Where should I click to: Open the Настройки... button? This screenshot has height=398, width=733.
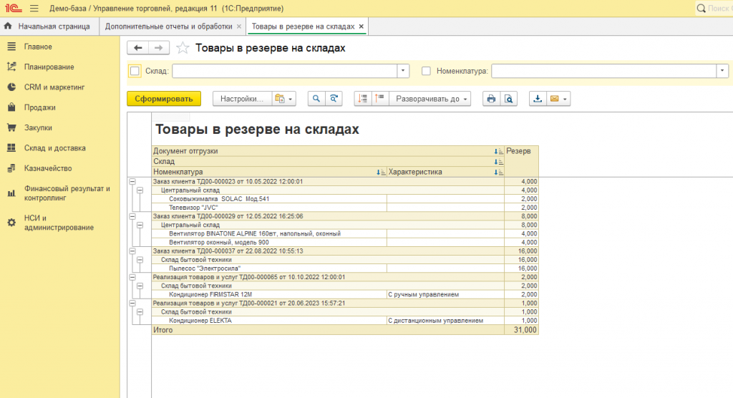pyautogui.click(x=242, y=99)
